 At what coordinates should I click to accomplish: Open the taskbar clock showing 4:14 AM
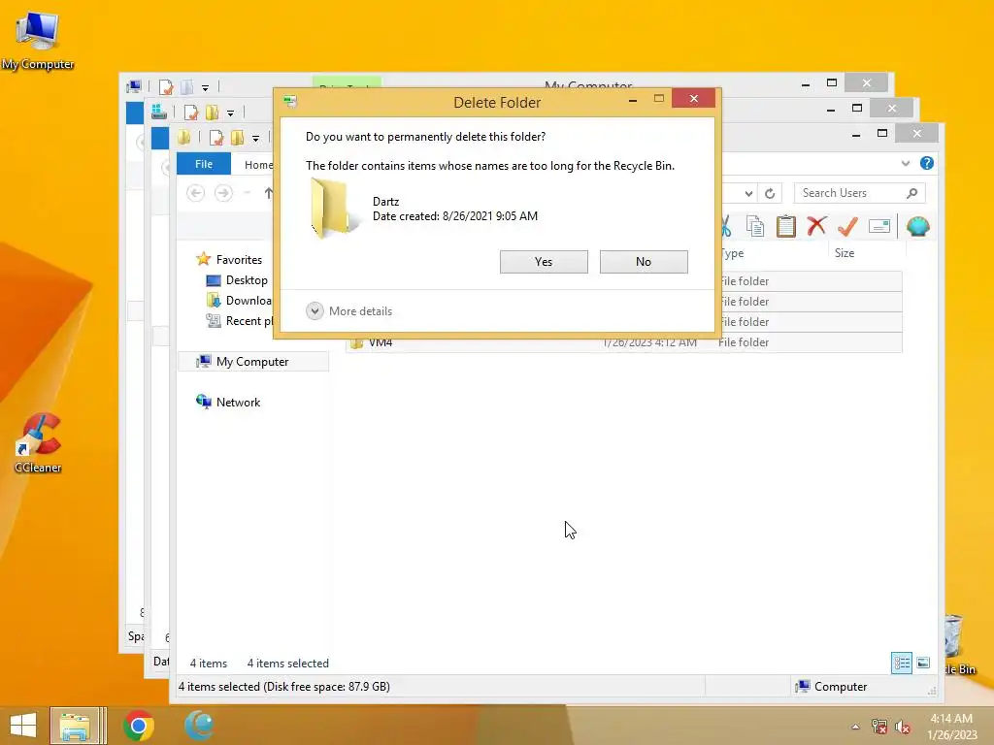click(951, 726)
